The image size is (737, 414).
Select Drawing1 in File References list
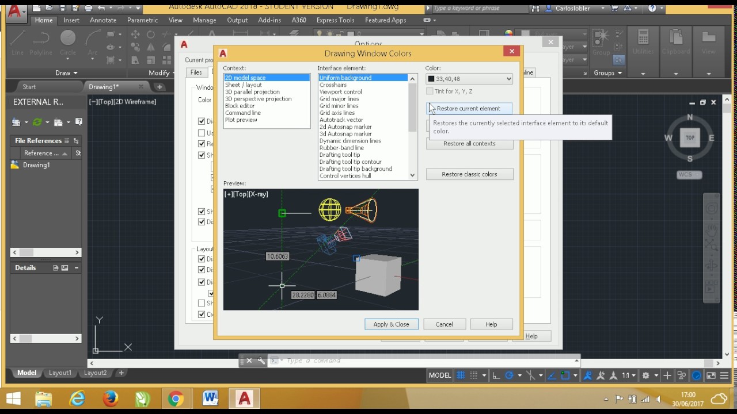(x=36, y=165)
